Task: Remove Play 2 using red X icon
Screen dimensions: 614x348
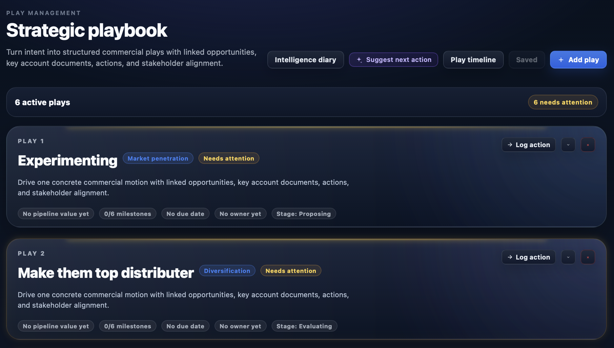Action: [x=588, y=257]
